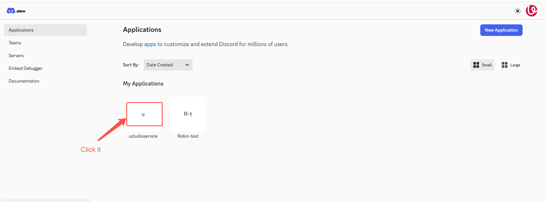Click the grid icon beside Large
Screen dimensions: 545x202
click(x=504, y=65)
